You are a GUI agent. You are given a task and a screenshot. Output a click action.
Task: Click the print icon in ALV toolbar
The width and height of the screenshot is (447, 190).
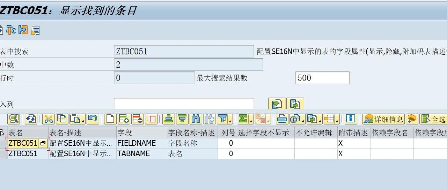coord(282,119)
